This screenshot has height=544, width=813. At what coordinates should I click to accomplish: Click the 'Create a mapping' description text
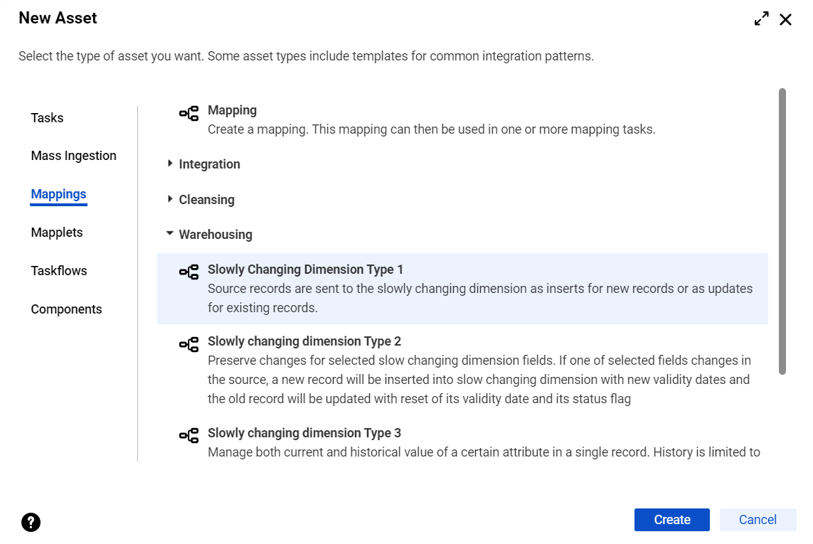(431, 129)
